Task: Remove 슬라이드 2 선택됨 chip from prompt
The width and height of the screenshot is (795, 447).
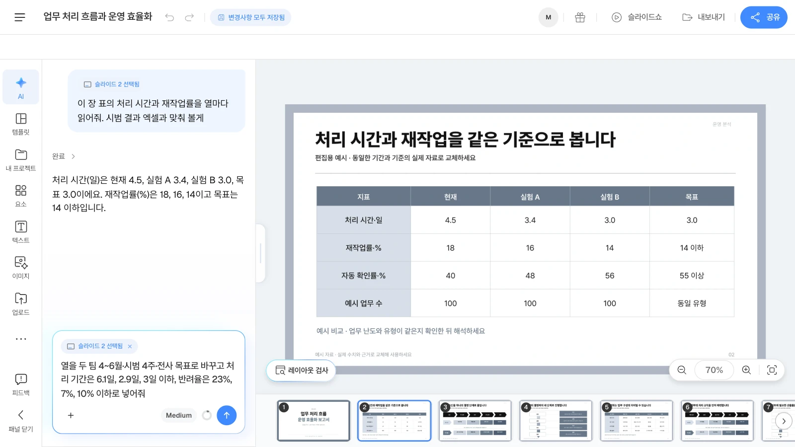Action: [130, 346]
